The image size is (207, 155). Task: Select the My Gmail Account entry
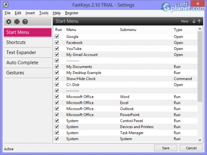(x=82, y=55)
